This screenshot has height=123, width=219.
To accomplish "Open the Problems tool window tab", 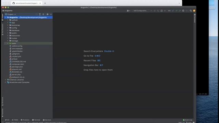I will tap(25, 120).
